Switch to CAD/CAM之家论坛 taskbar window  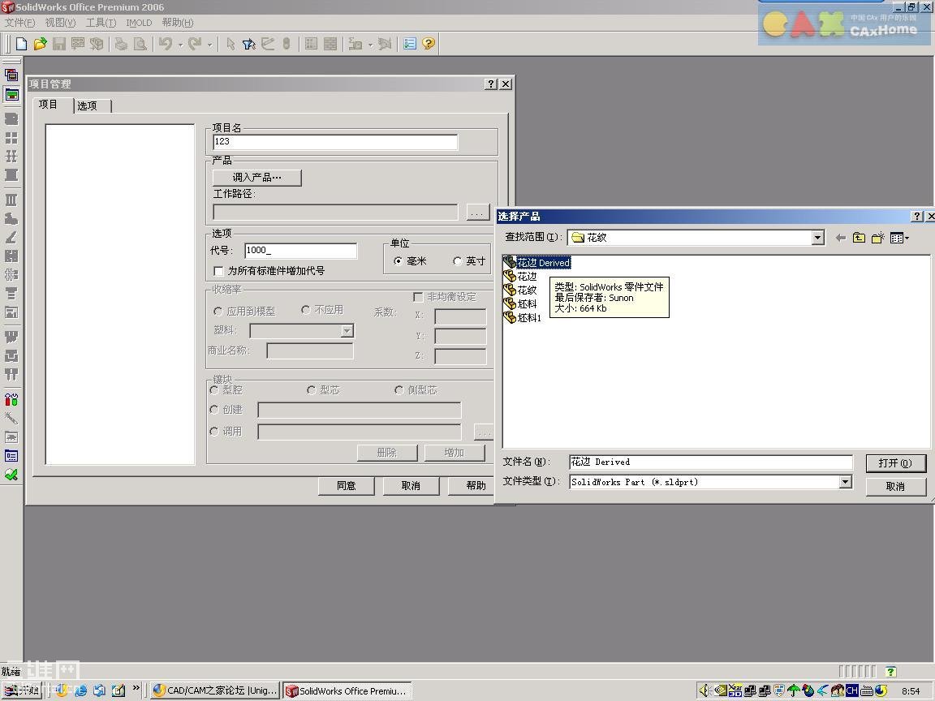[x=214, y=690]
